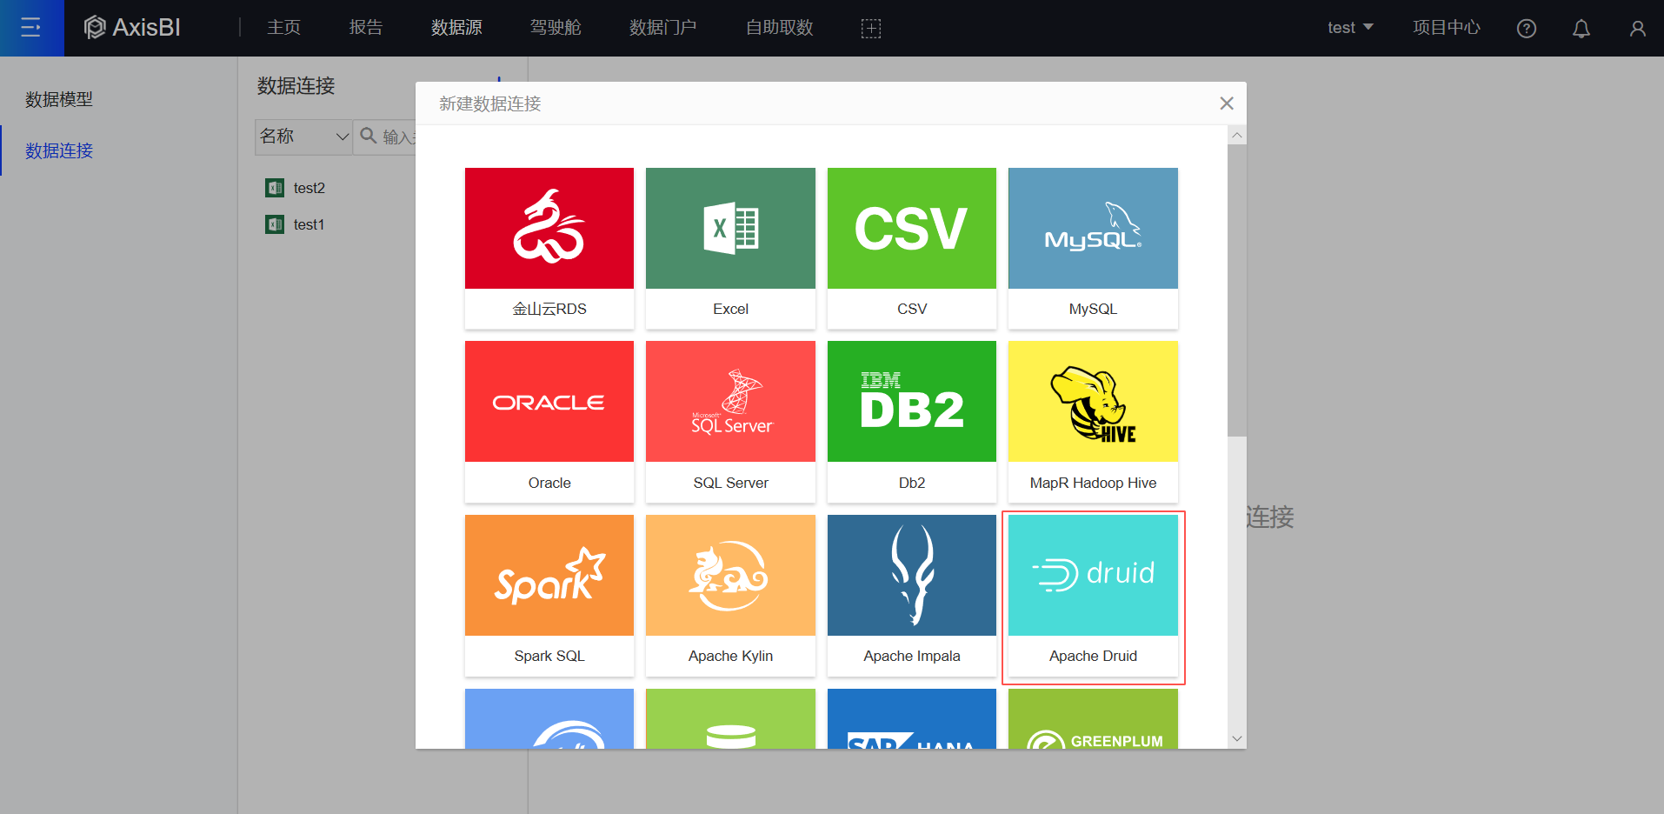Open the notifications bell icon

pyautogui.click(x=1581, y=29)
